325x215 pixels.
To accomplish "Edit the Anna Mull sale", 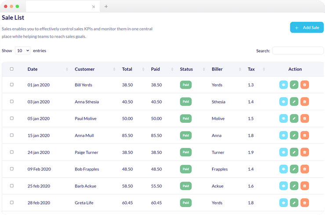I will pos(294,135).
